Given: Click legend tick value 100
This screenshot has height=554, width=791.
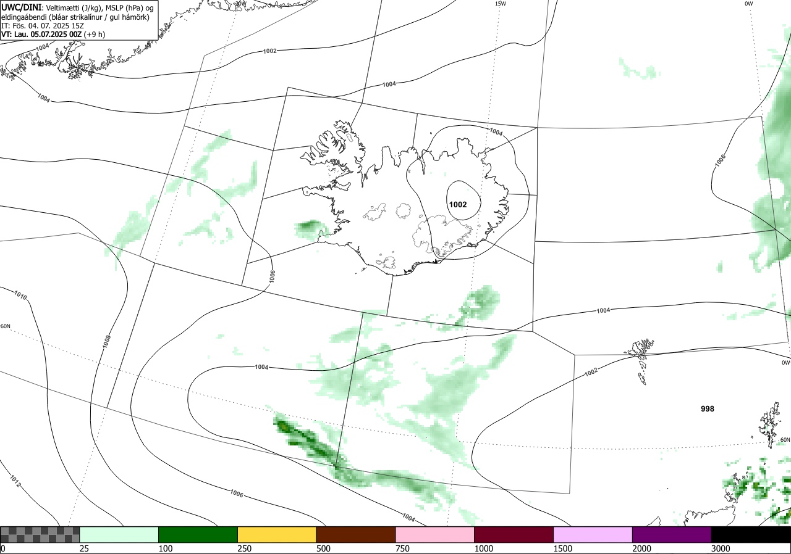Looking at the screenshot, I should (165, 548).
